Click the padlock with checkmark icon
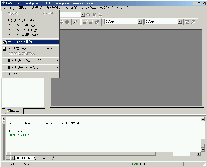Image resolution: width=207 pixels, height=167 pixels. tap(85, 22)
